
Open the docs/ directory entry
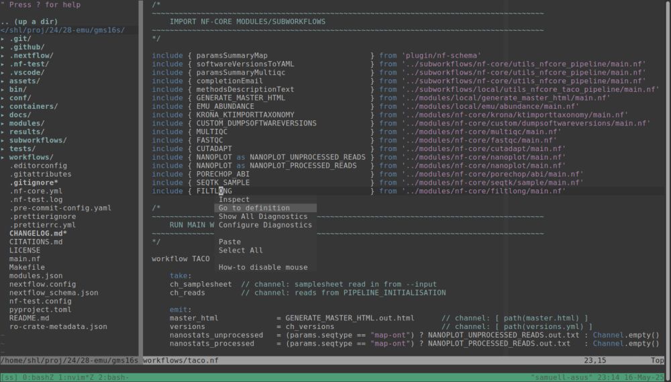[20, 115]
